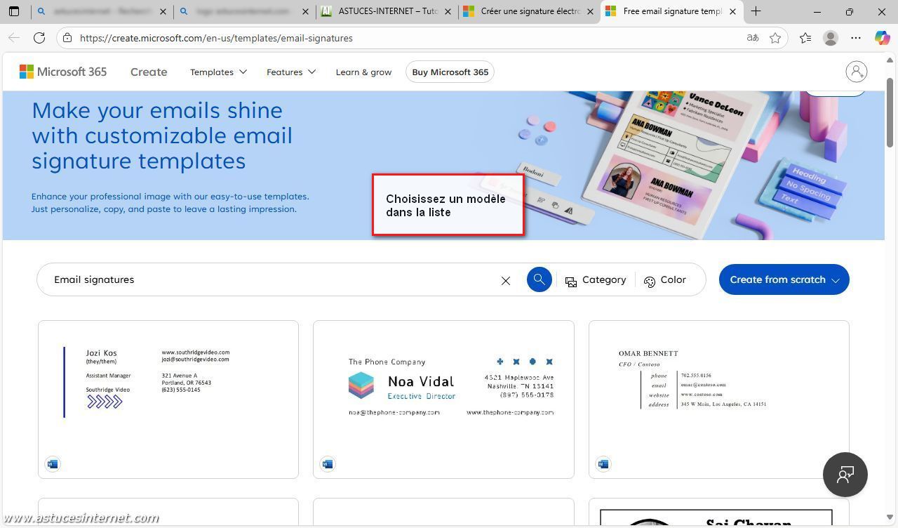
Task: Open the Create link
Action: [x=149, y=72]
